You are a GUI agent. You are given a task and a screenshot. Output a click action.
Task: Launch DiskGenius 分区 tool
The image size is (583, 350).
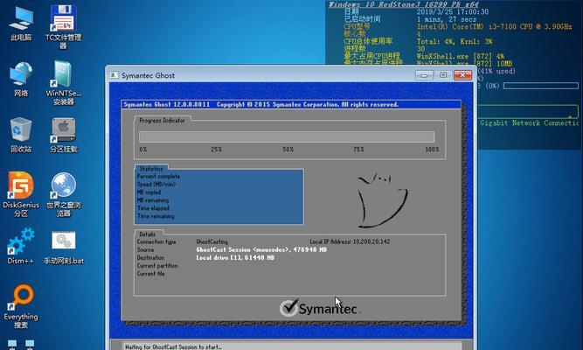click(21, 194)
